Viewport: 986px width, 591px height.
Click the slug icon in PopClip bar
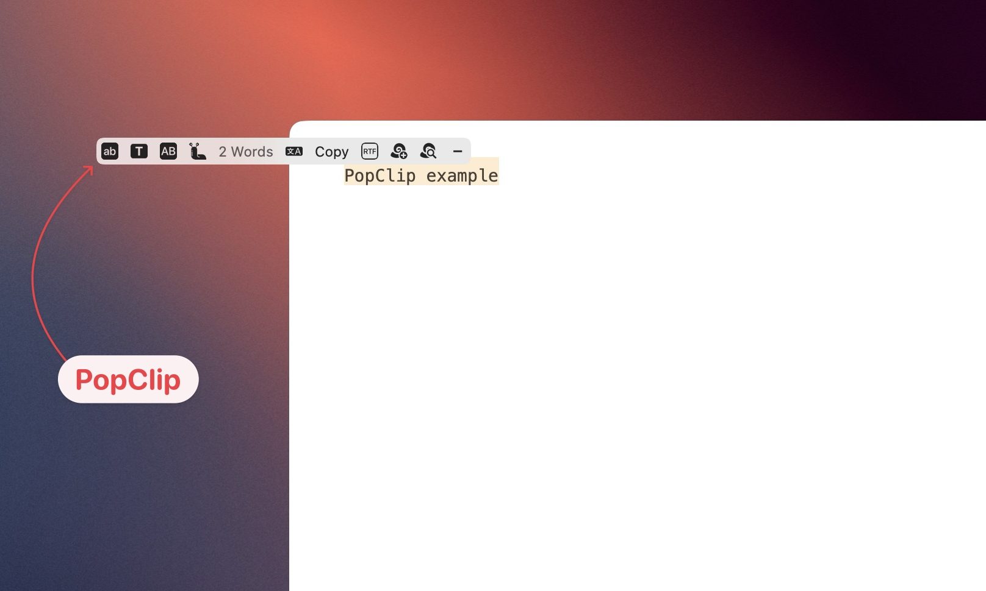(x=197, y=151)
